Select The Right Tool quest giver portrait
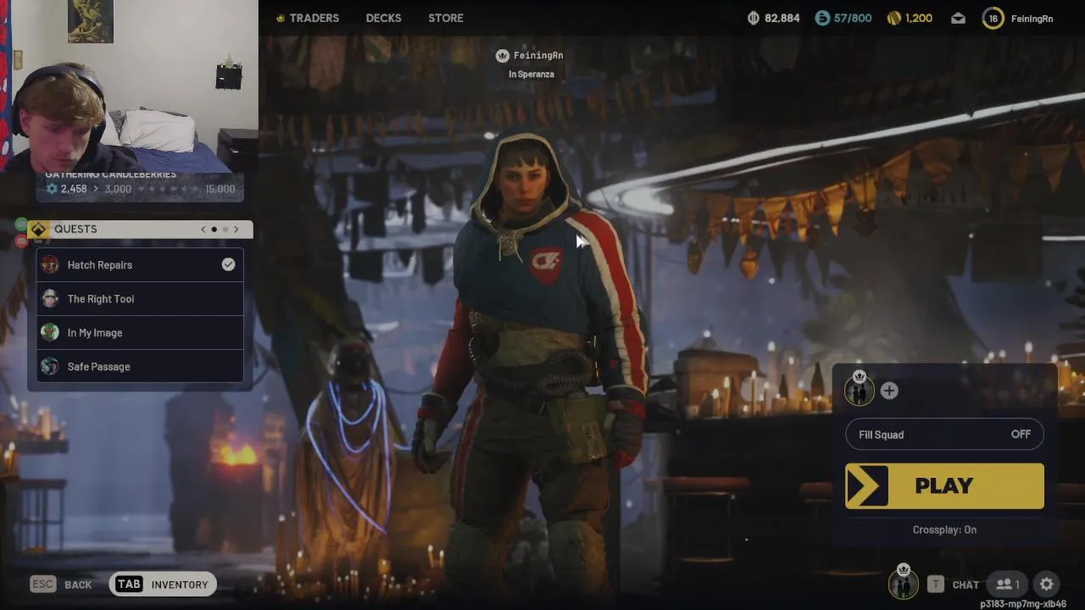 [50, 298]
